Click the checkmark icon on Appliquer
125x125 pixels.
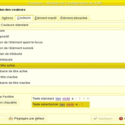[95, 118]
